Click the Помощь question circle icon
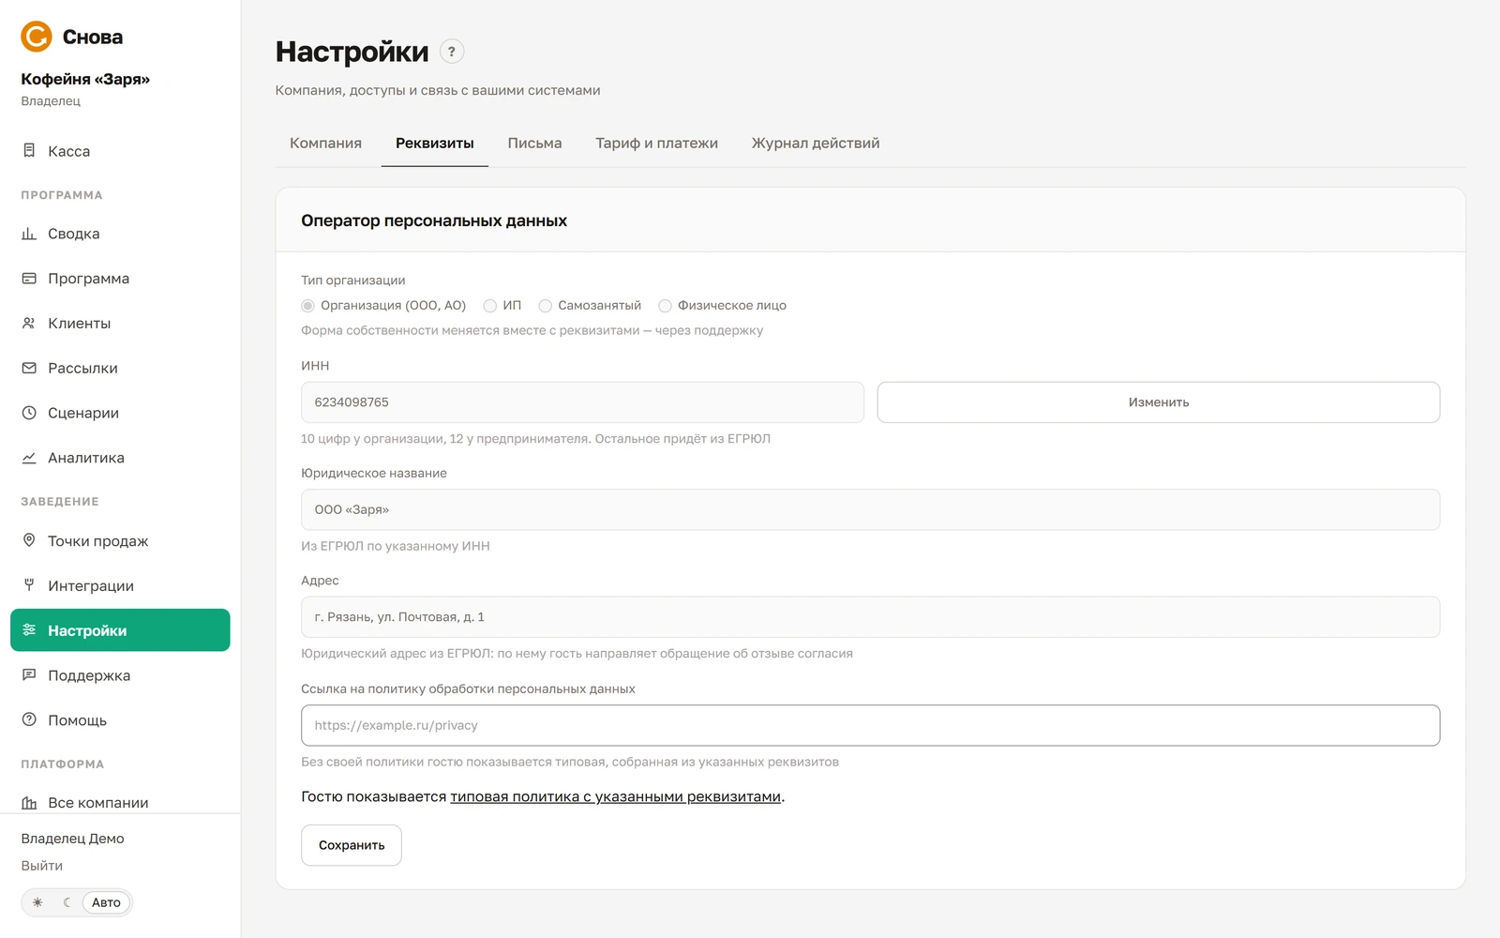The image size is (1500, 938). pos(29,719)
